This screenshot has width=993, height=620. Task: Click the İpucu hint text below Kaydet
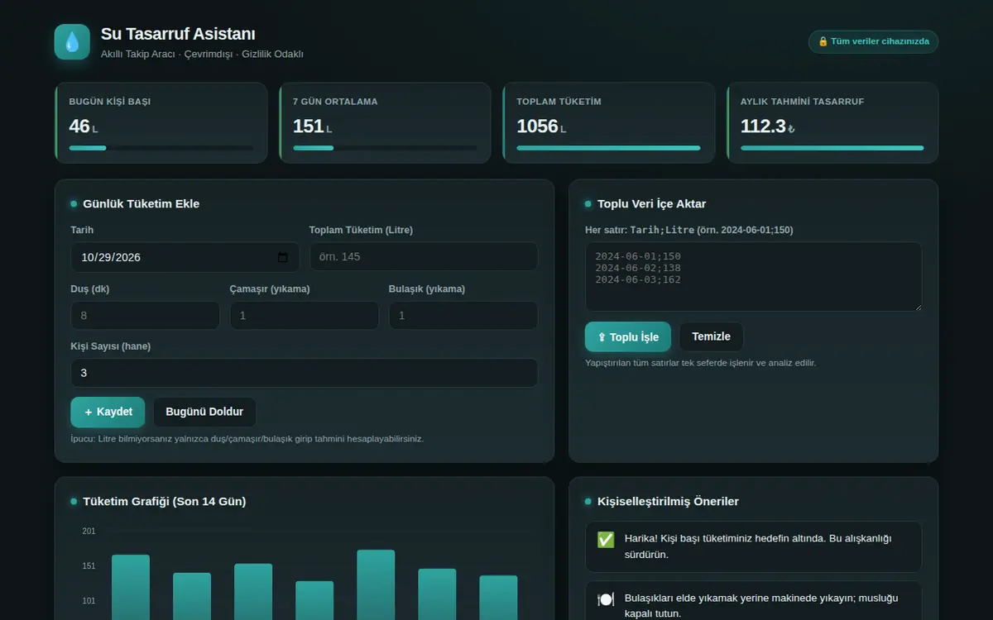(247, 439)
